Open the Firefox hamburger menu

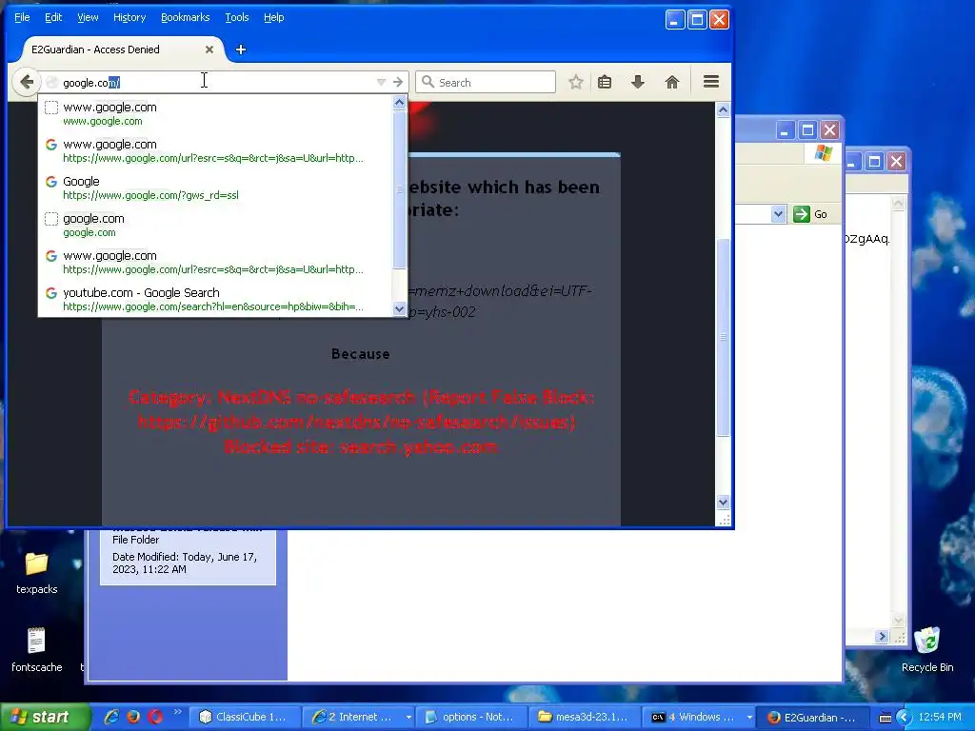(x=710, y=82)
